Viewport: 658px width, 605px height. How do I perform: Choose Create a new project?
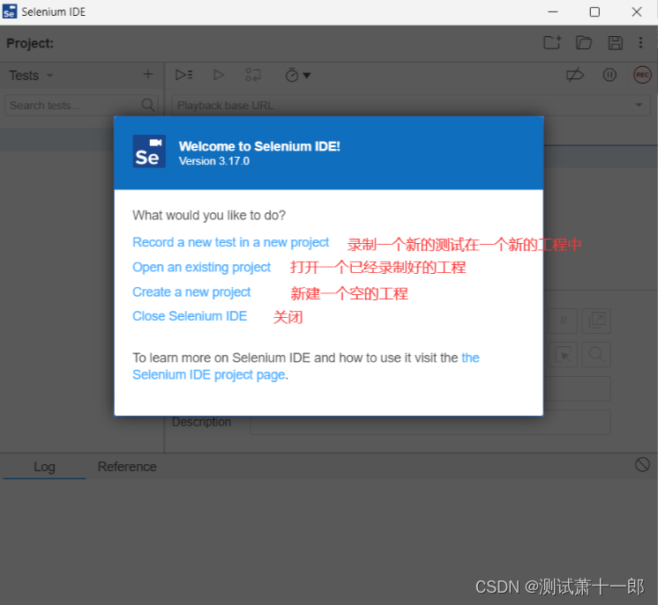[x=191, y=292]
